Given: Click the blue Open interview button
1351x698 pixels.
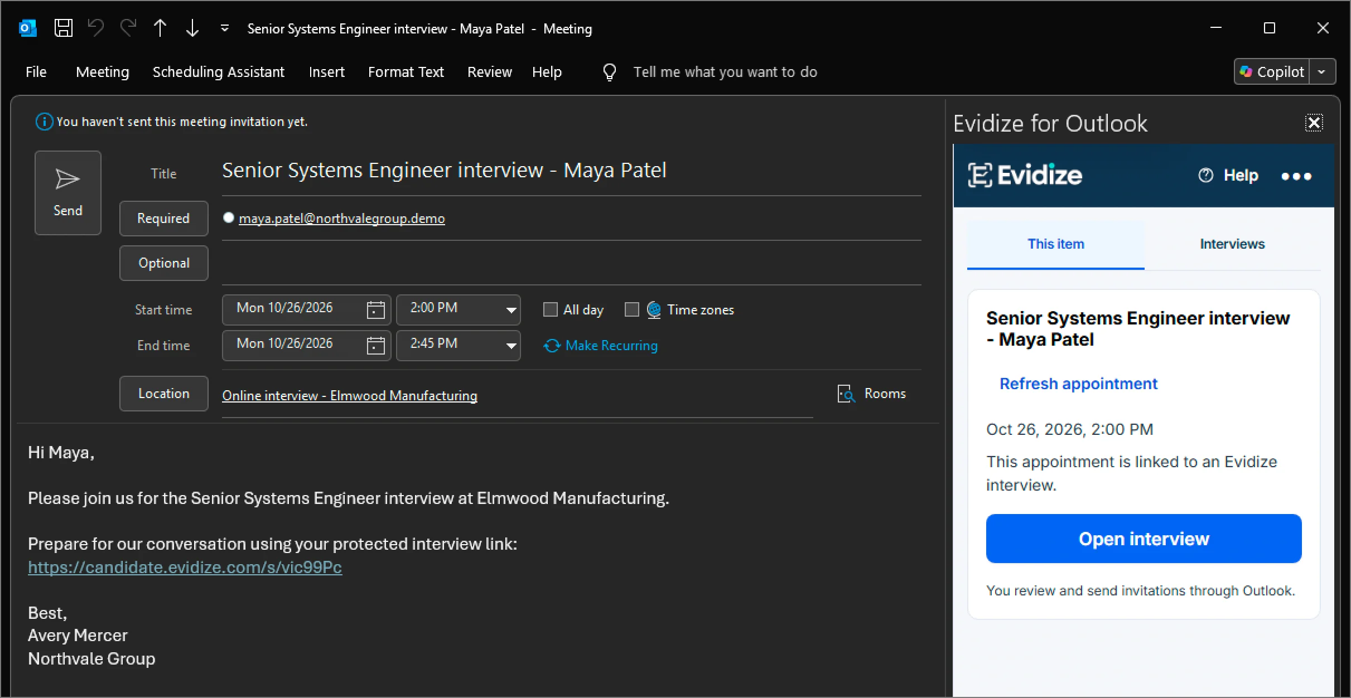Looking at the screenshot, I should pyautogui.click(x=1143, y=539).
